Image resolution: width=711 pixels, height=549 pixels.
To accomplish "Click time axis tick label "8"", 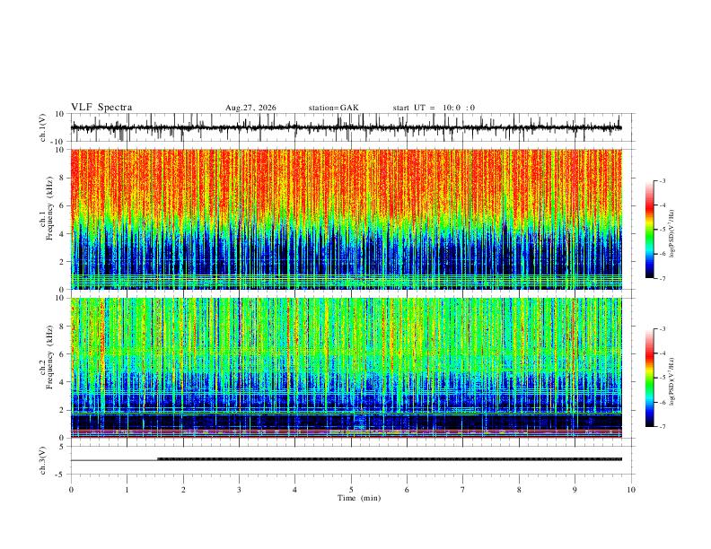I will click(519, 490).
